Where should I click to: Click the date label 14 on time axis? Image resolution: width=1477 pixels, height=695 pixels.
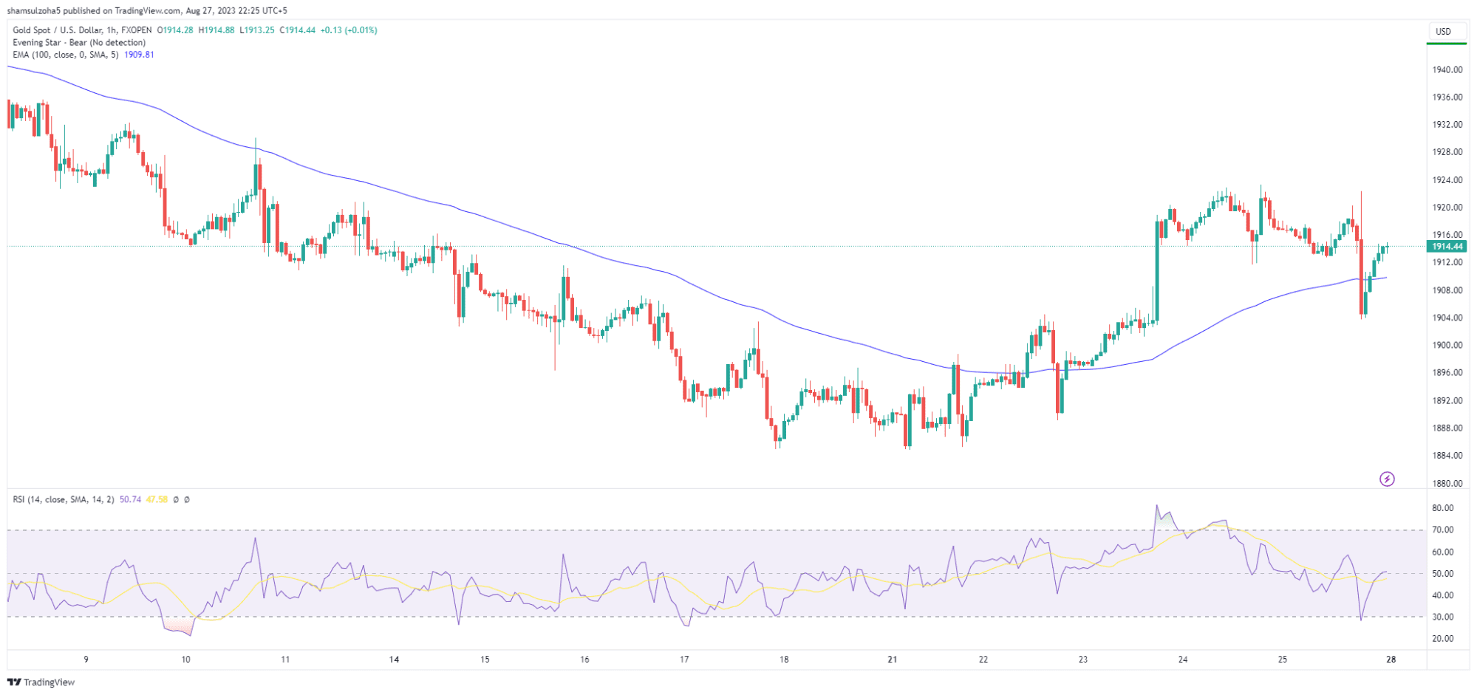click(395, 660)
